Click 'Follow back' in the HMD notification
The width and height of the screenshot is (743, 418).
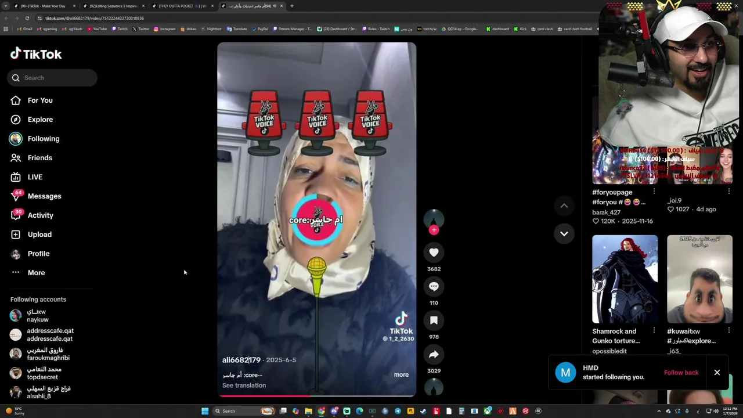pos(681,373)
